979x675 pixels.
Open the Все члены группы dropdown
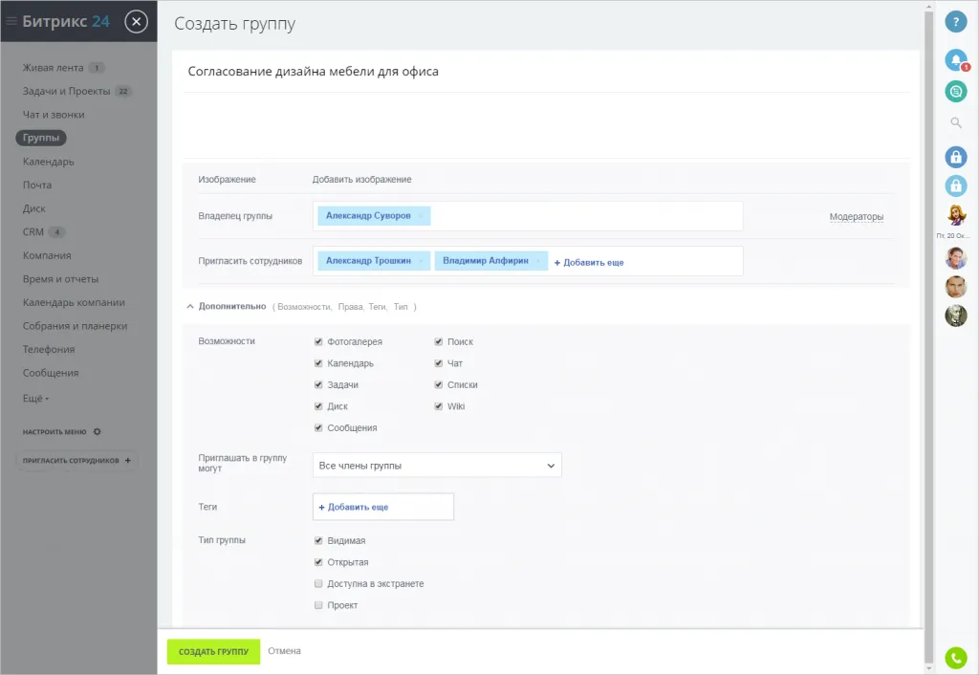coord(437,465)
